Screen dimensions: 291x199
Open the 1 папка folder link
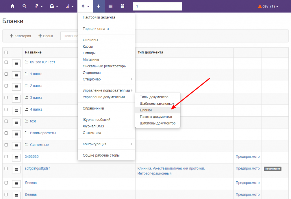tap(36, 74)
